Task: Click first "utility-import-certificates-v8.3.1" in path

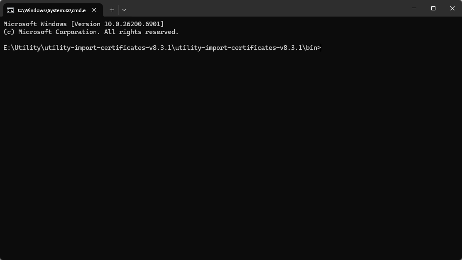Action: coord(108,48)
